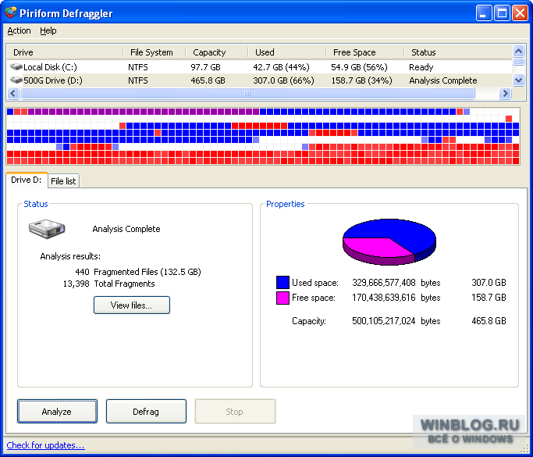Click the 500,105,217,024 bytes value
Screen dimensions: 533x457
(x=384, y=321)
